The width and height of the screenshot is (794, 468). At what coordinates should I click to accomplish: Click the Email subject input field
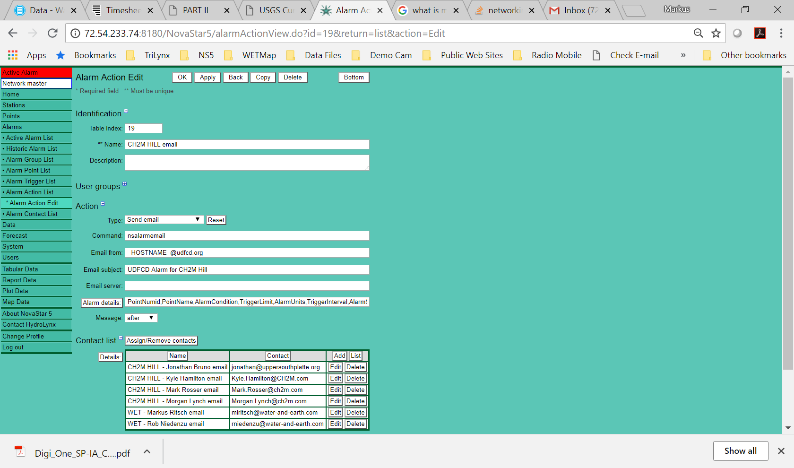tap(247, 270)
